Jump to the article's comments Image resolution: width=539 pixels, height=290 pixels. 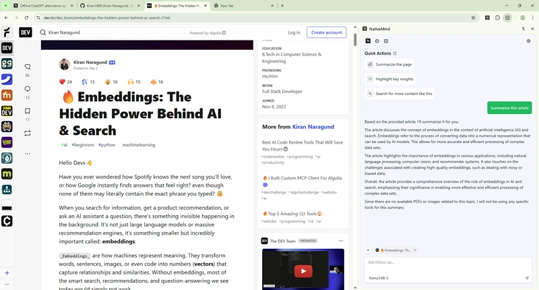(x=28, y=89)
